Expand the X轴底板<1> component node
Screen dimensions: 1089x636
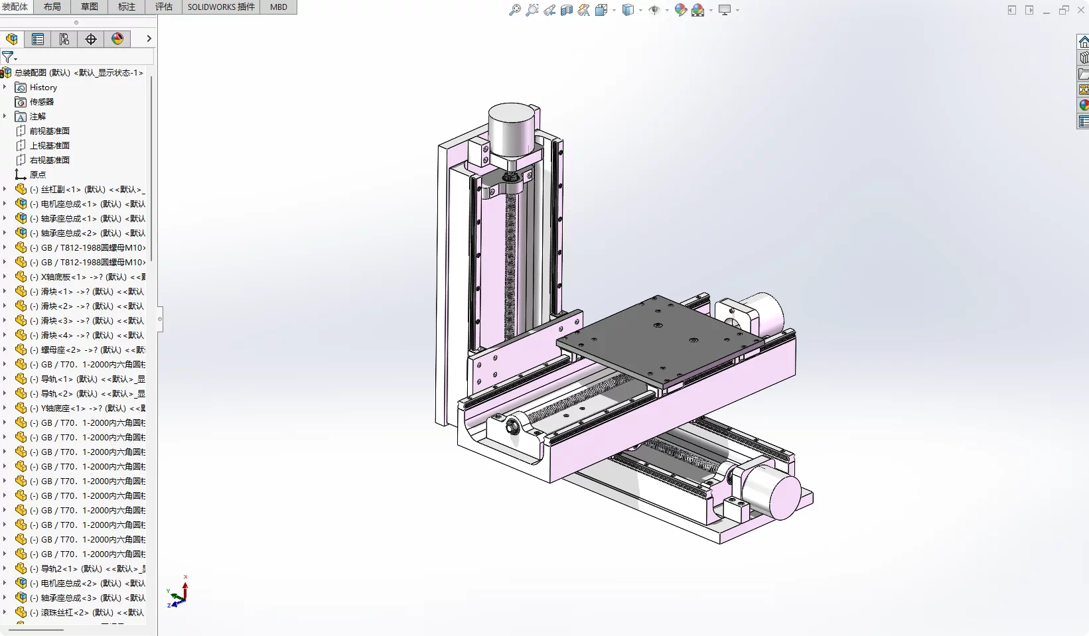tap(5, 277)
